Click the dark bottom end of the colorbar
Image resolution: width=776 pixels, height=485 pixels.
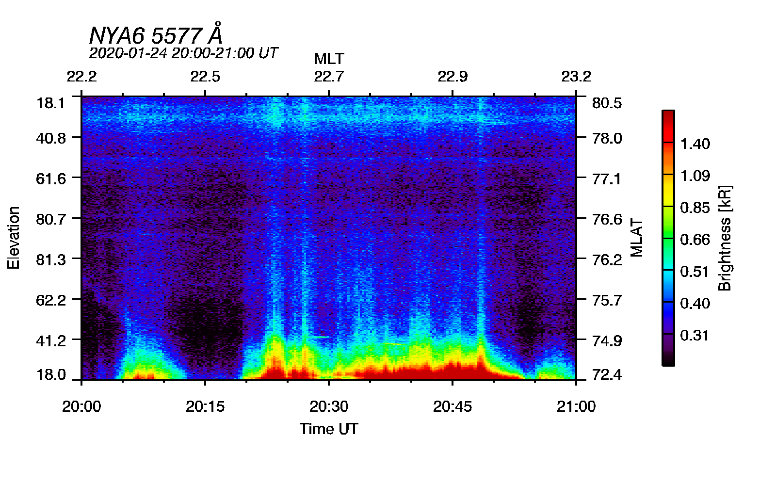[x=668, y=358]
